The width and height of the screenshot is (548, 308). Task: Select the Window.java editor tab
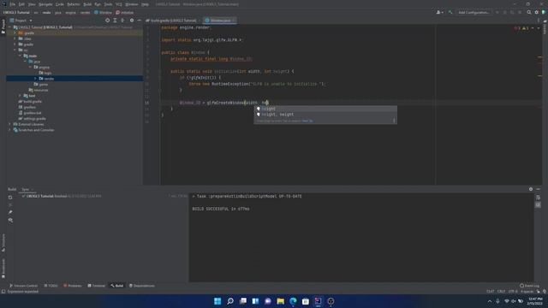click(220, 21)
